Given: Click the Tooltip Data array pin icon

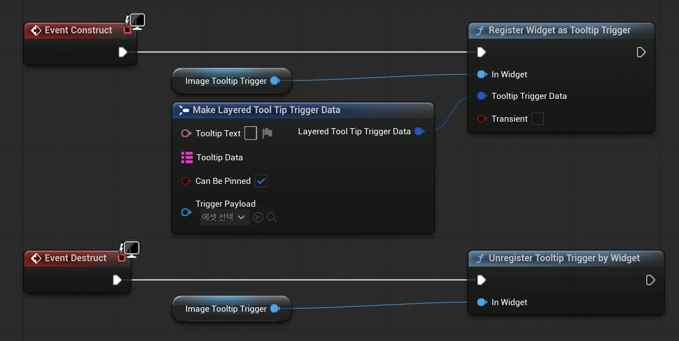Looking at the screenshot, I should (187, 157).
